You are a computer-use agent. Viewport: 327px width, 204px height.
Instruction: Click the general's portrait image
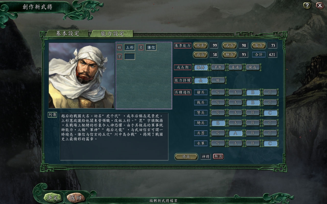pyautogui.click(x=81, y=75)
